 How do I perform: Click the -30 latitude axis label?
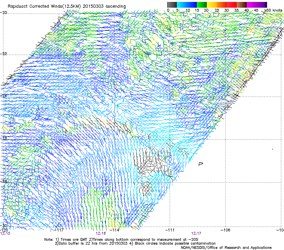coord(3,225)
